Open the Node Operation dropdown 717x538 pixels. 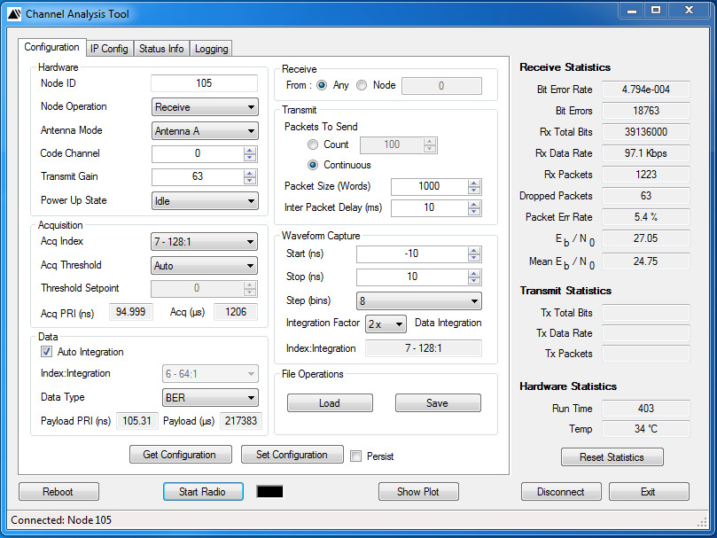click(x=205, y=107)
